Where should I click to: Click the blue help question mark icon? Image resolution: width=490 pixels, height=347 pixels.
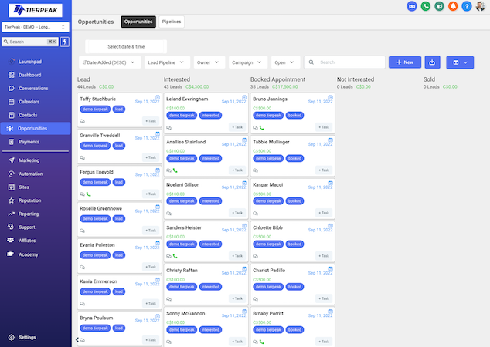pos(466,6)
